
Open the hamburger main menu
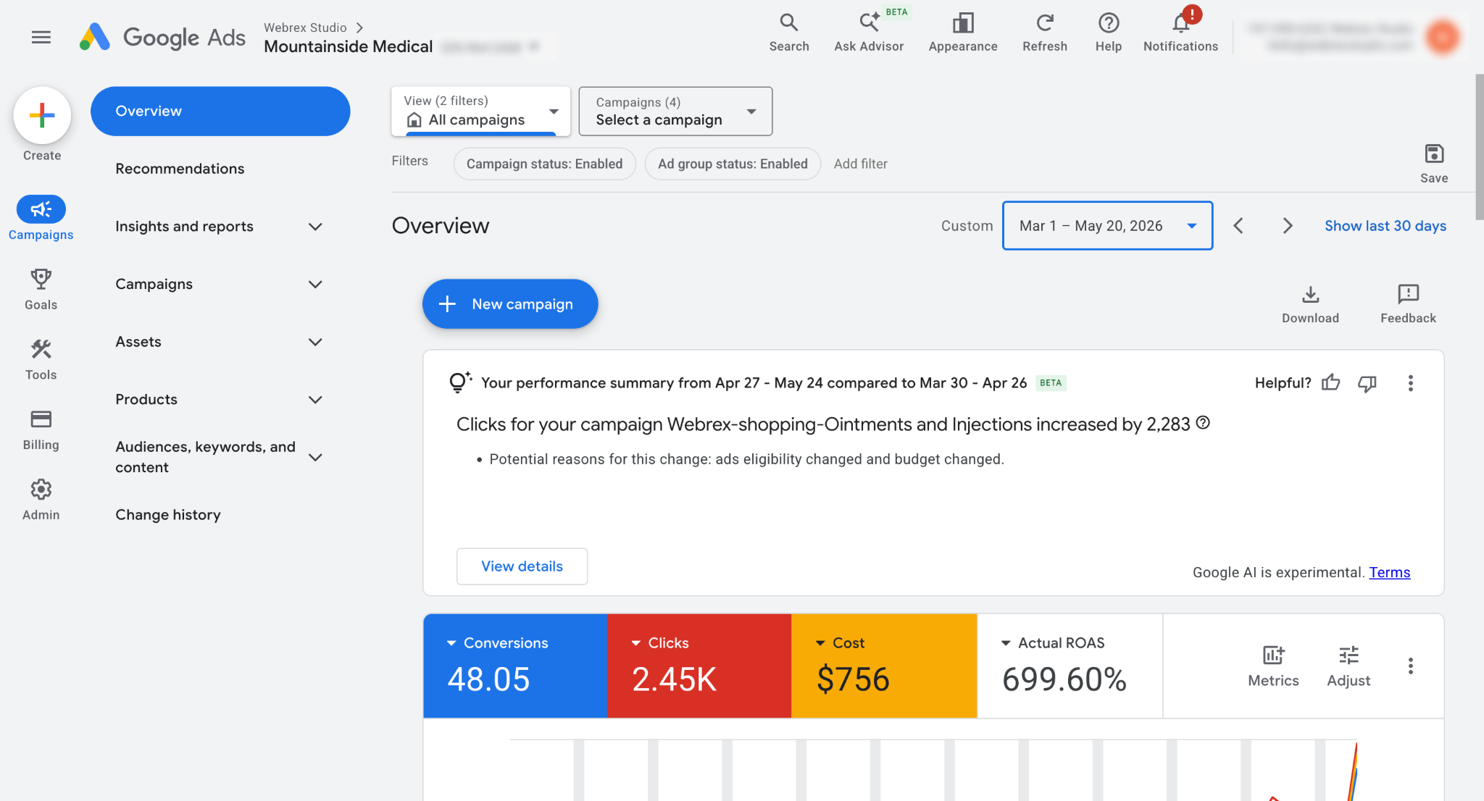[x=41, y=37]
